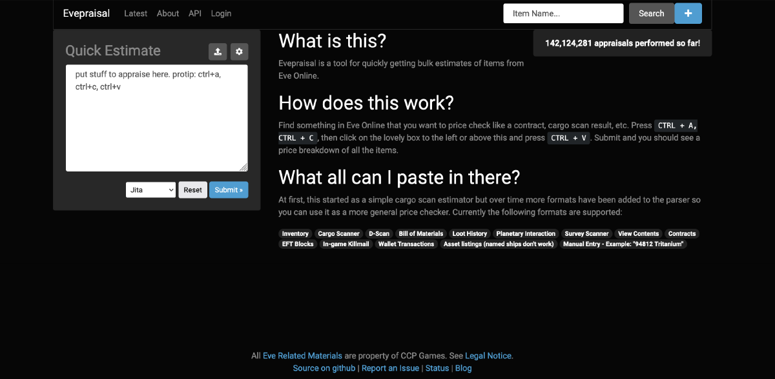Image resolution: width=775 pixels, height=379 pixels.
Task: Open the settings gear in Quick Estimate panel
Action: (239, 52)
